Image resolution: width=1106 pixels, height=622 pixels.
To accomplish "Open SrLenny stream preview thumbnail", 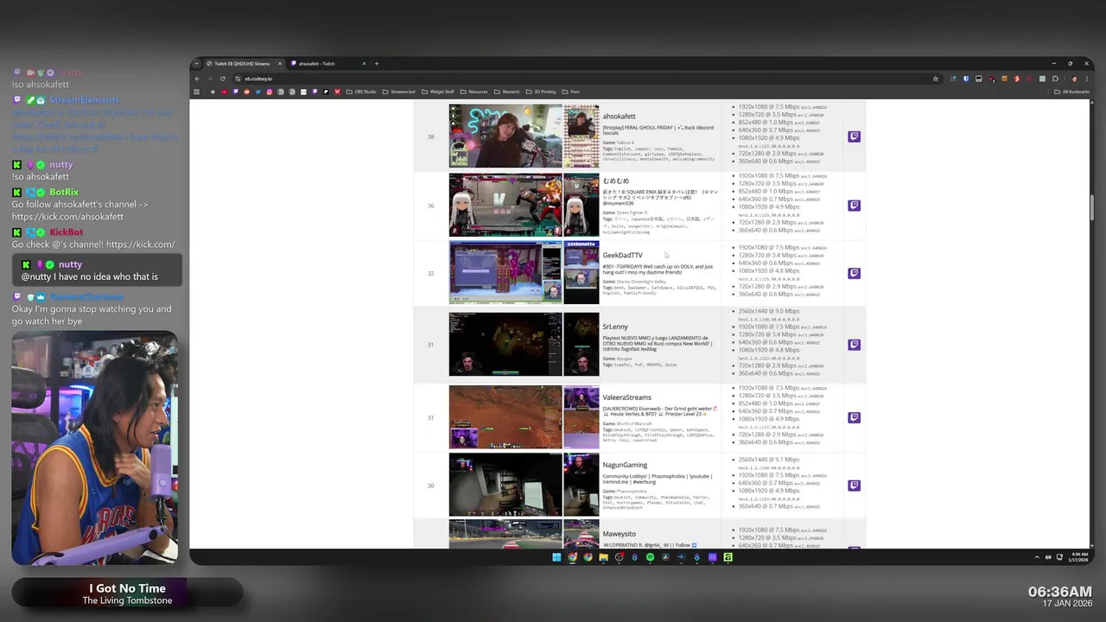I will (x=505, y=344).
